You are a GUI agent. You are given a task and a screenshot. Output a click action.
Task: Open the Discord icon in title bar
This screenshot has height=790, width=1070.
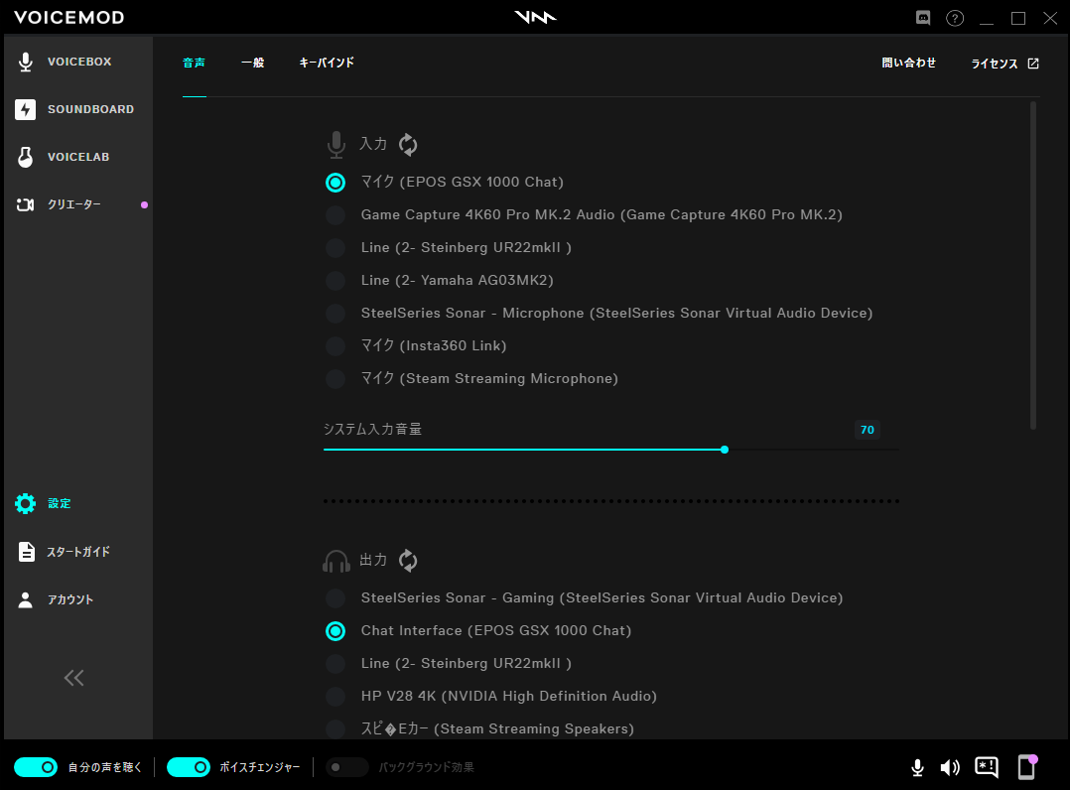coord(923,18)
